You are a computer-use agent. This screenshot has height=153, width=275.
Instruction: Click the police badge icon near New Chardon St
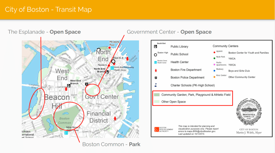(x=87, y=84)
